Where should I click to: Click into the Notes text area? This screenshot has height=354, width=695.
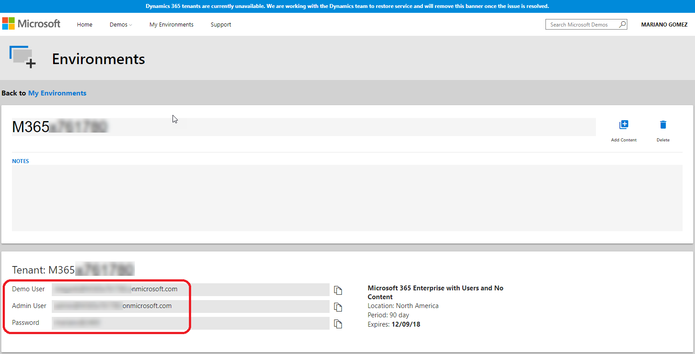pos(347,198)
